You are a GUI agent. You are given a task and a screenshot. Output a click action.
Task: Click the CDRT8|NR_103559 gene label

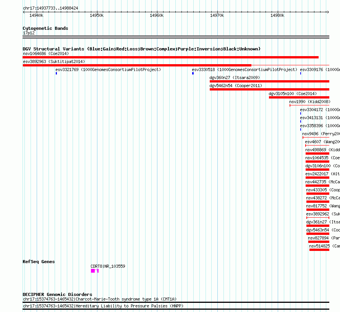click(x=108, y=266)
